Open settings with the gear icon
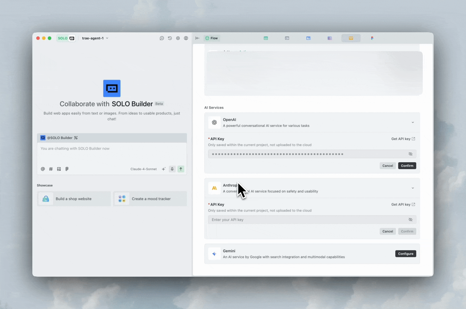The width and height of the screenshot is (466, 309). [178, 38]
